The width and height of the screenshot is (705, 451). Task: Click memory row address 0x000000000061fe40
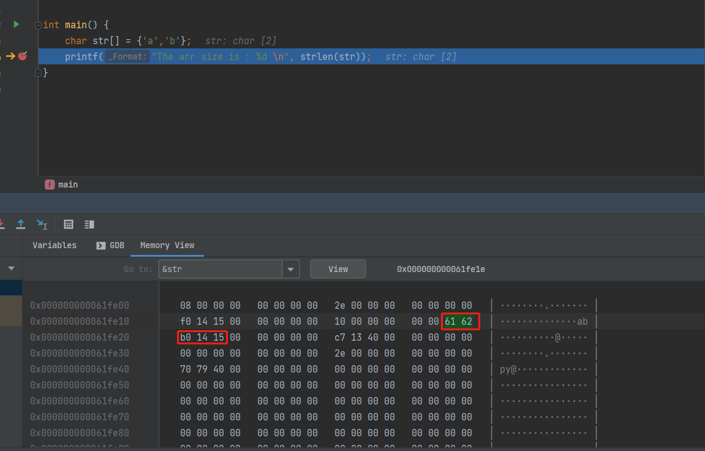pos(80,369)
